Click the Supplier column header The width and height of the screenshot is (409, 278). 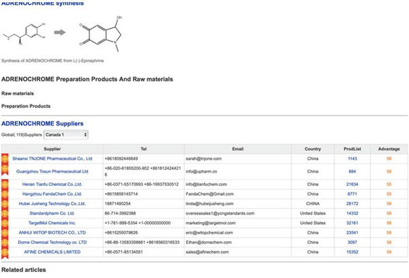pyautogui.click(x=52, y=149)
